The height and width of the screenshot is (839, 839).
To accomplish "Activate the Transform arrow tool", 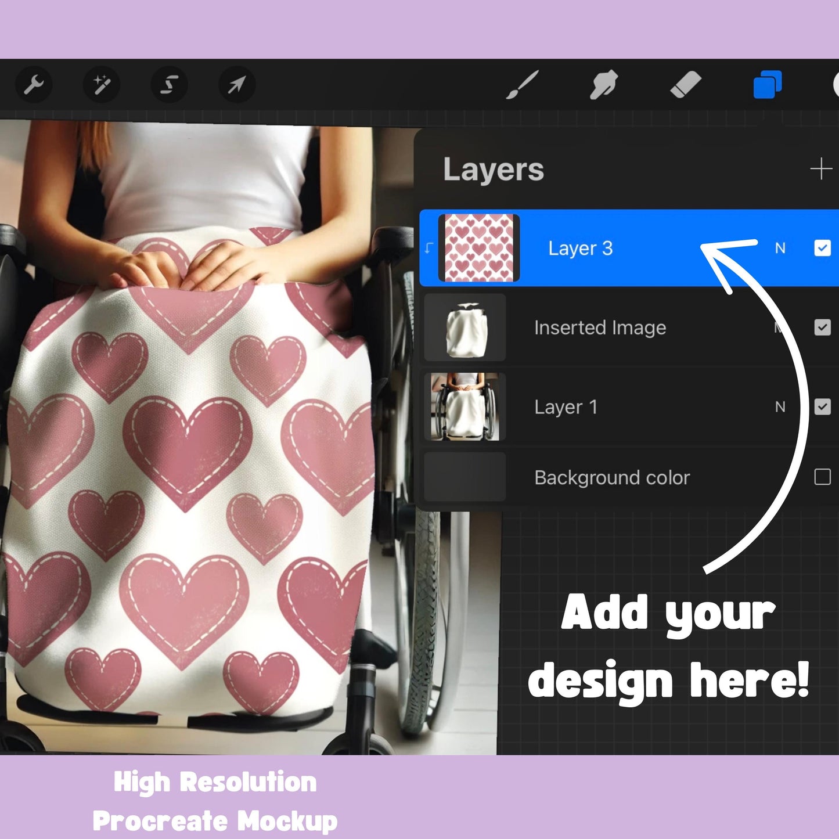I will pos(235,85).
